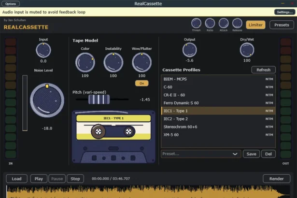Open audio Settings from the notice bar
297x198 pixels.
[x=284, y=12]
